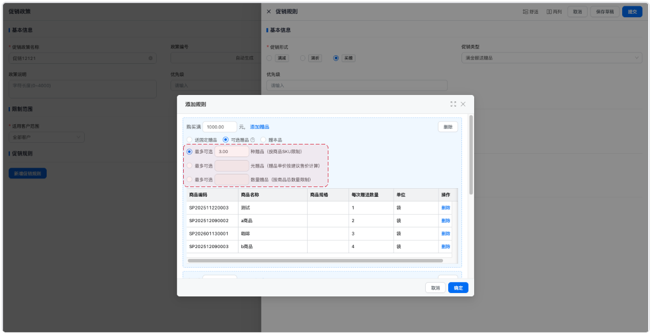The height and width of the screenshot is (335, 651).
Task: Click 取消 button in dialog footer
Action: (x=436, y=288)
